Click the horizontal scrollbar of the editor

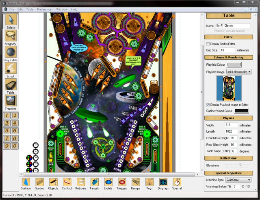pos(109,174)
